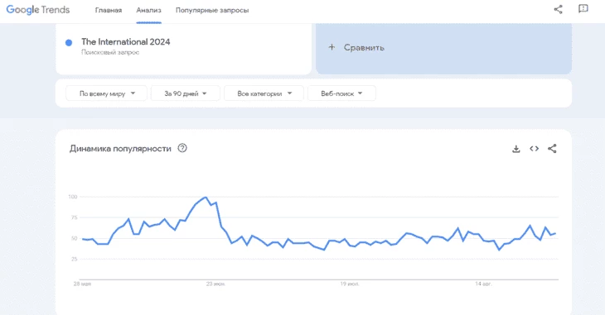This screenshot has height=315, width=605.
Task: Go to the Главная tab
Action: 109,11
